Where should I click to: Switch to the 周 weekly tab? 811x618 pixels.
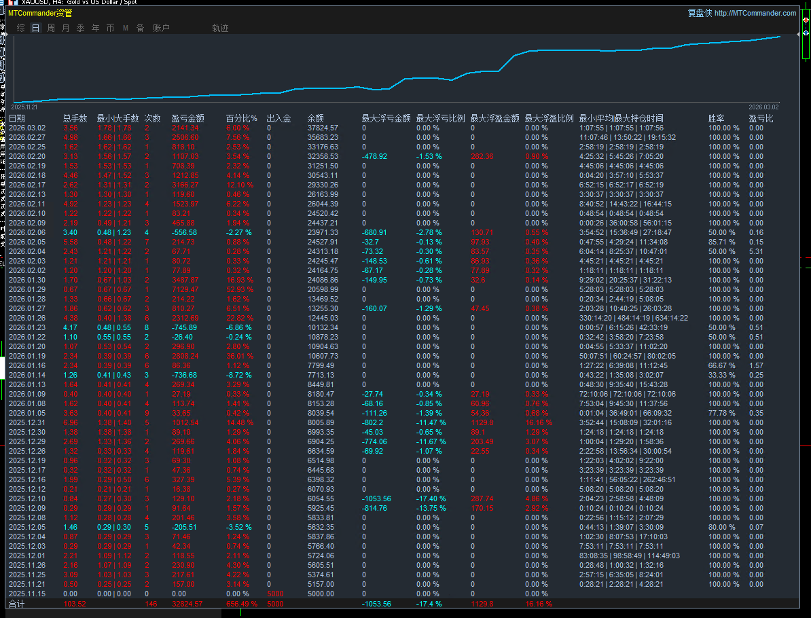point(51,28)
